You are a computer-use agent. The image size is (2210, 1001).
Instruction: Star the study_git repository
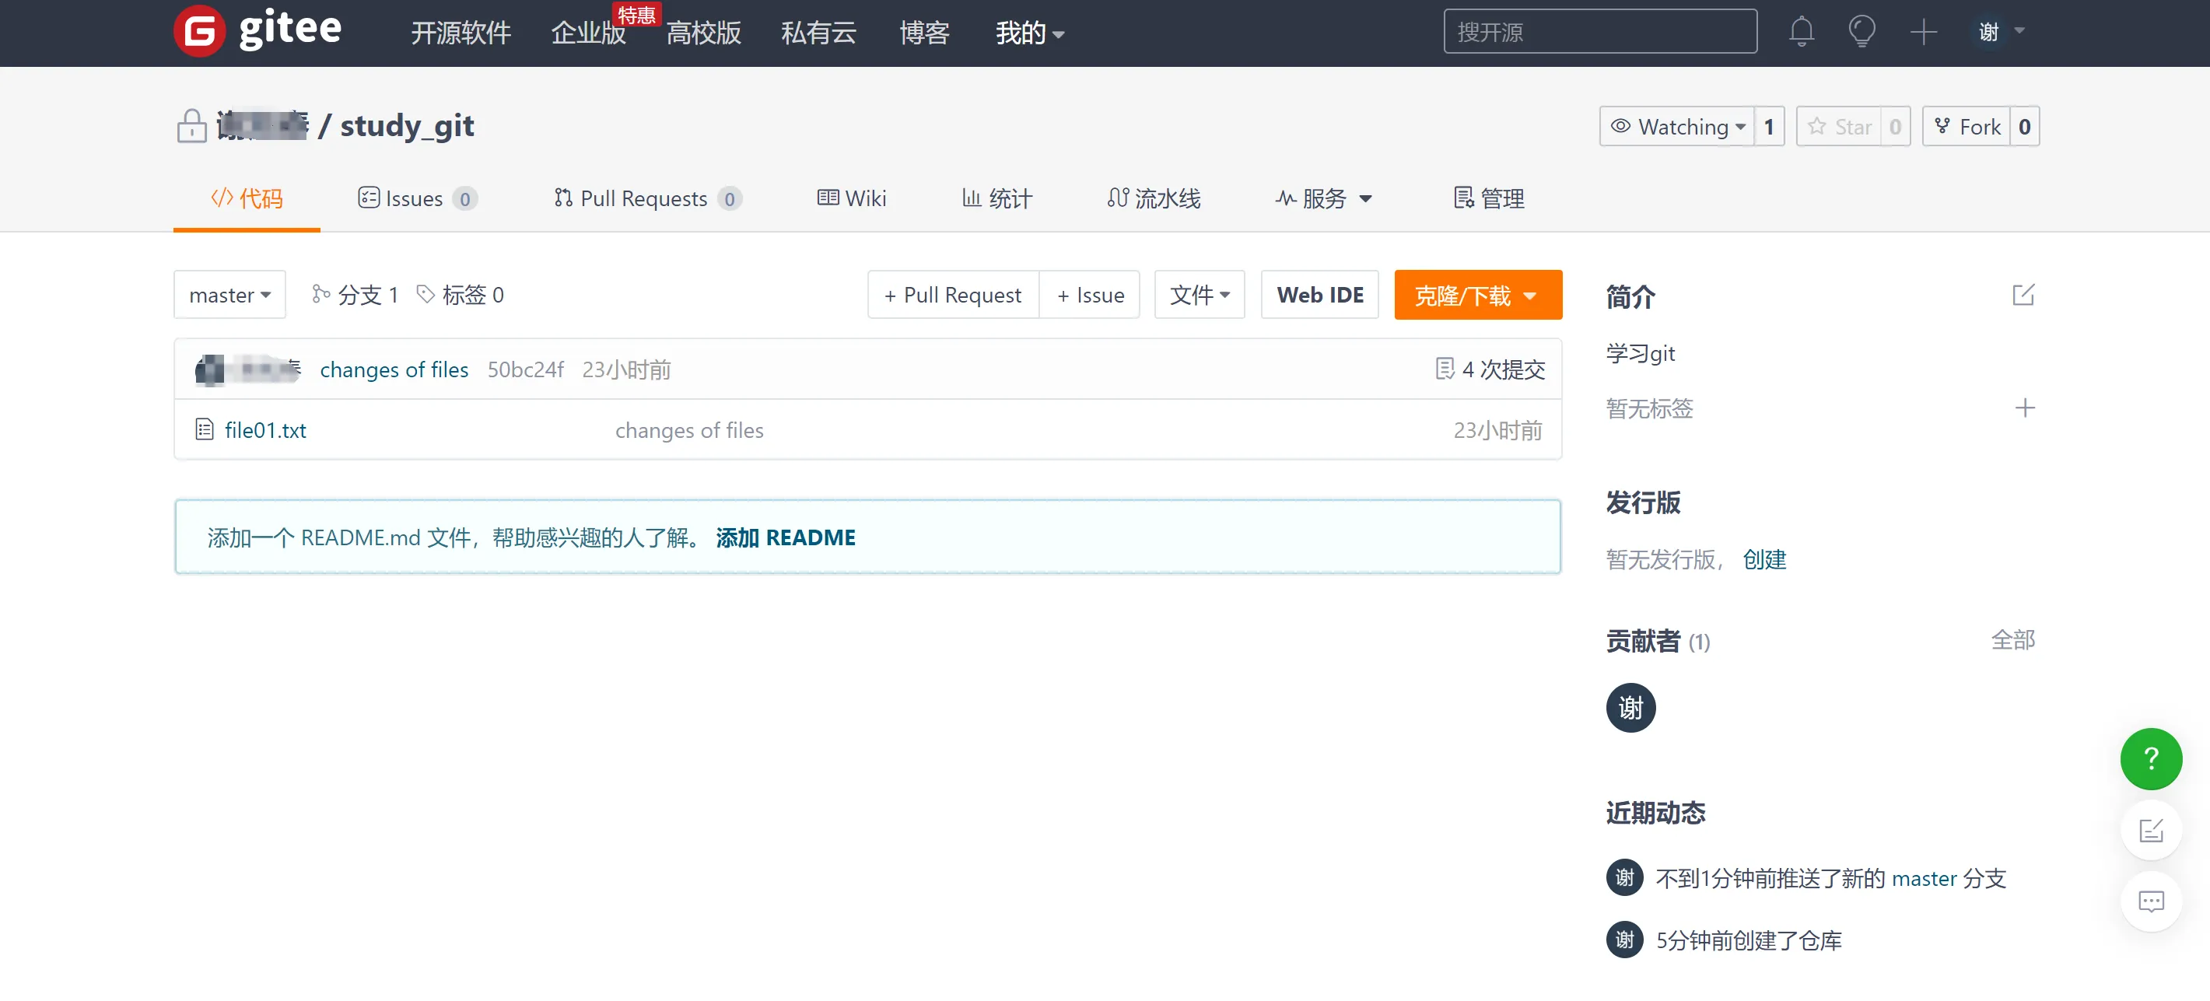tap(1840, 127)
